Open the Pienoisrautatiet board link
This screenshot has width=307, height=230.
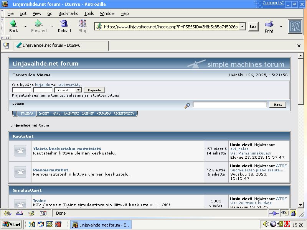click(51, 170)
